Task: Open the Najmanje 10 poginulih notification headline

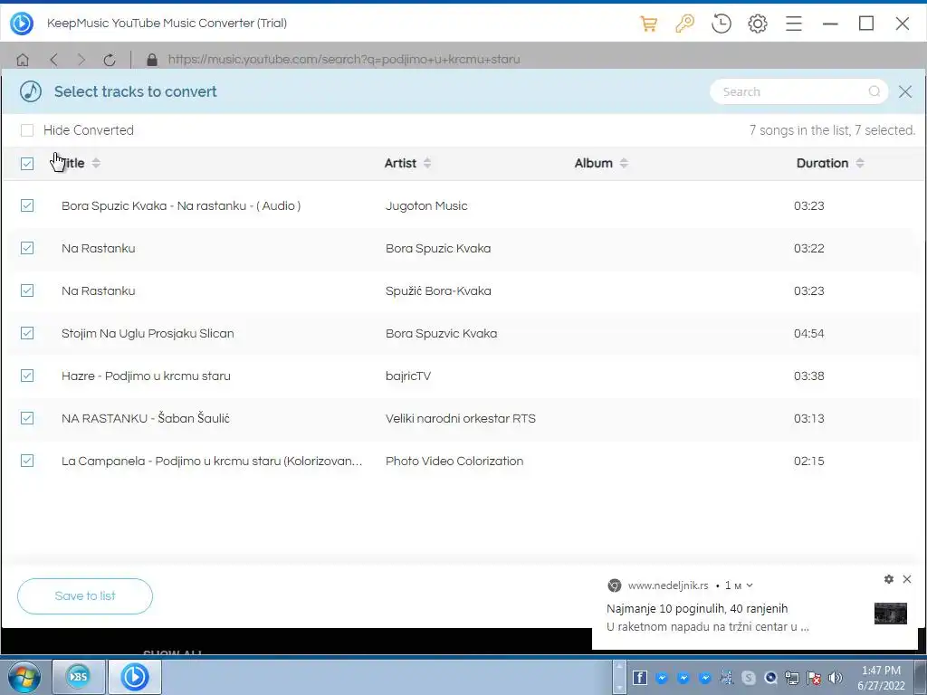Action: click(x=697, y=609)
